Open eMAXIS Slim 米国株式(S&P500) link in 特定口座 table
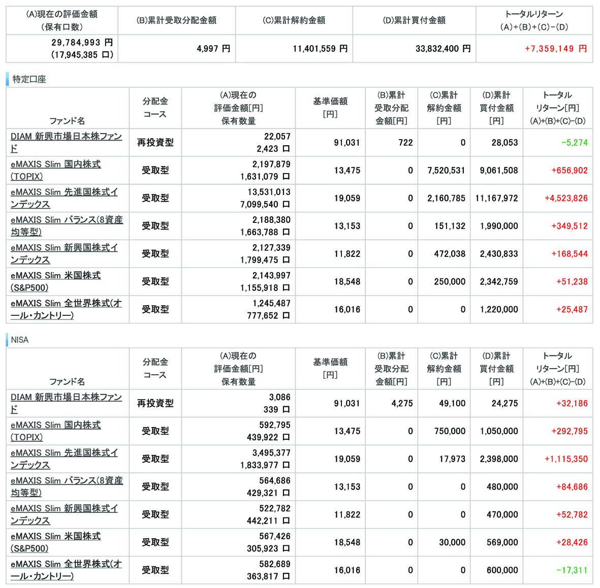This screenshot has width=600, height=588. 56,282
